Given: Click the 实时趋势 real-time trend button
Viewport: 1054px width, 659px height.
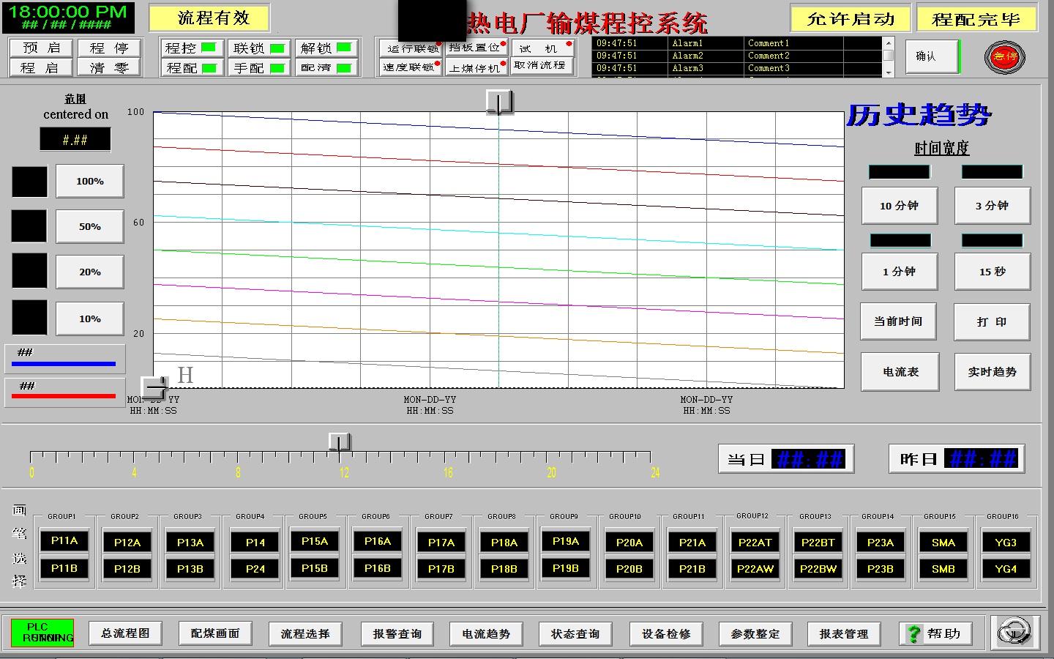Looking at the screenshot, I should tap(992, 372).
